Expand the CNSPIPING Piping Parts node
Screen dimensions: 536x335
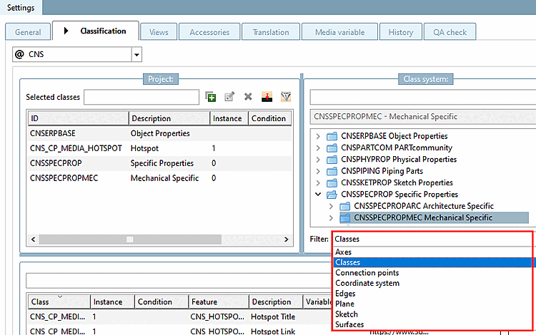coord(318,171)
